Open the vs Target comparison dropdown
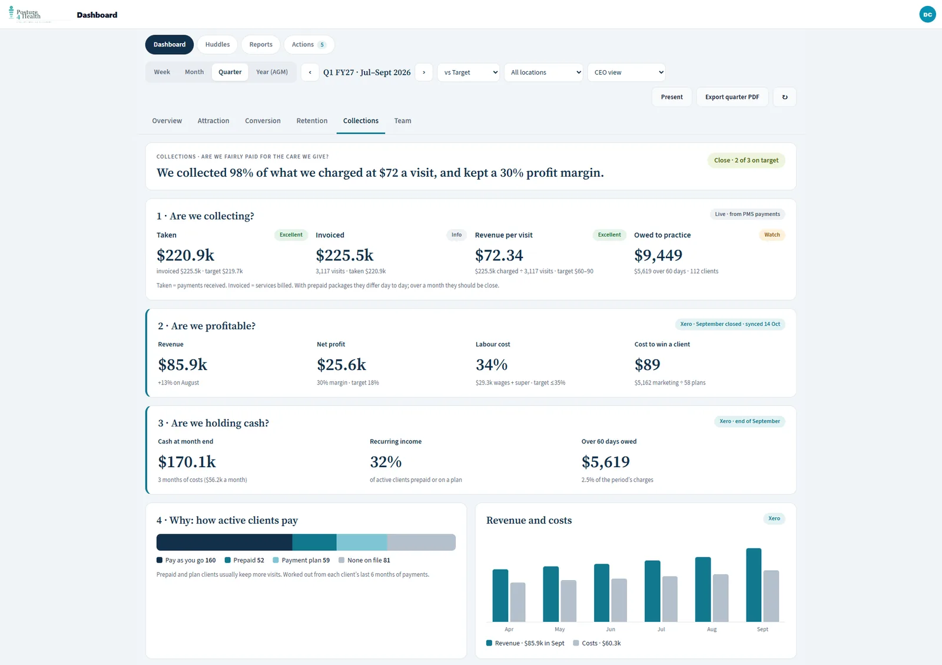The height and width of the screenshot is (665, 942). pos(469,72)
